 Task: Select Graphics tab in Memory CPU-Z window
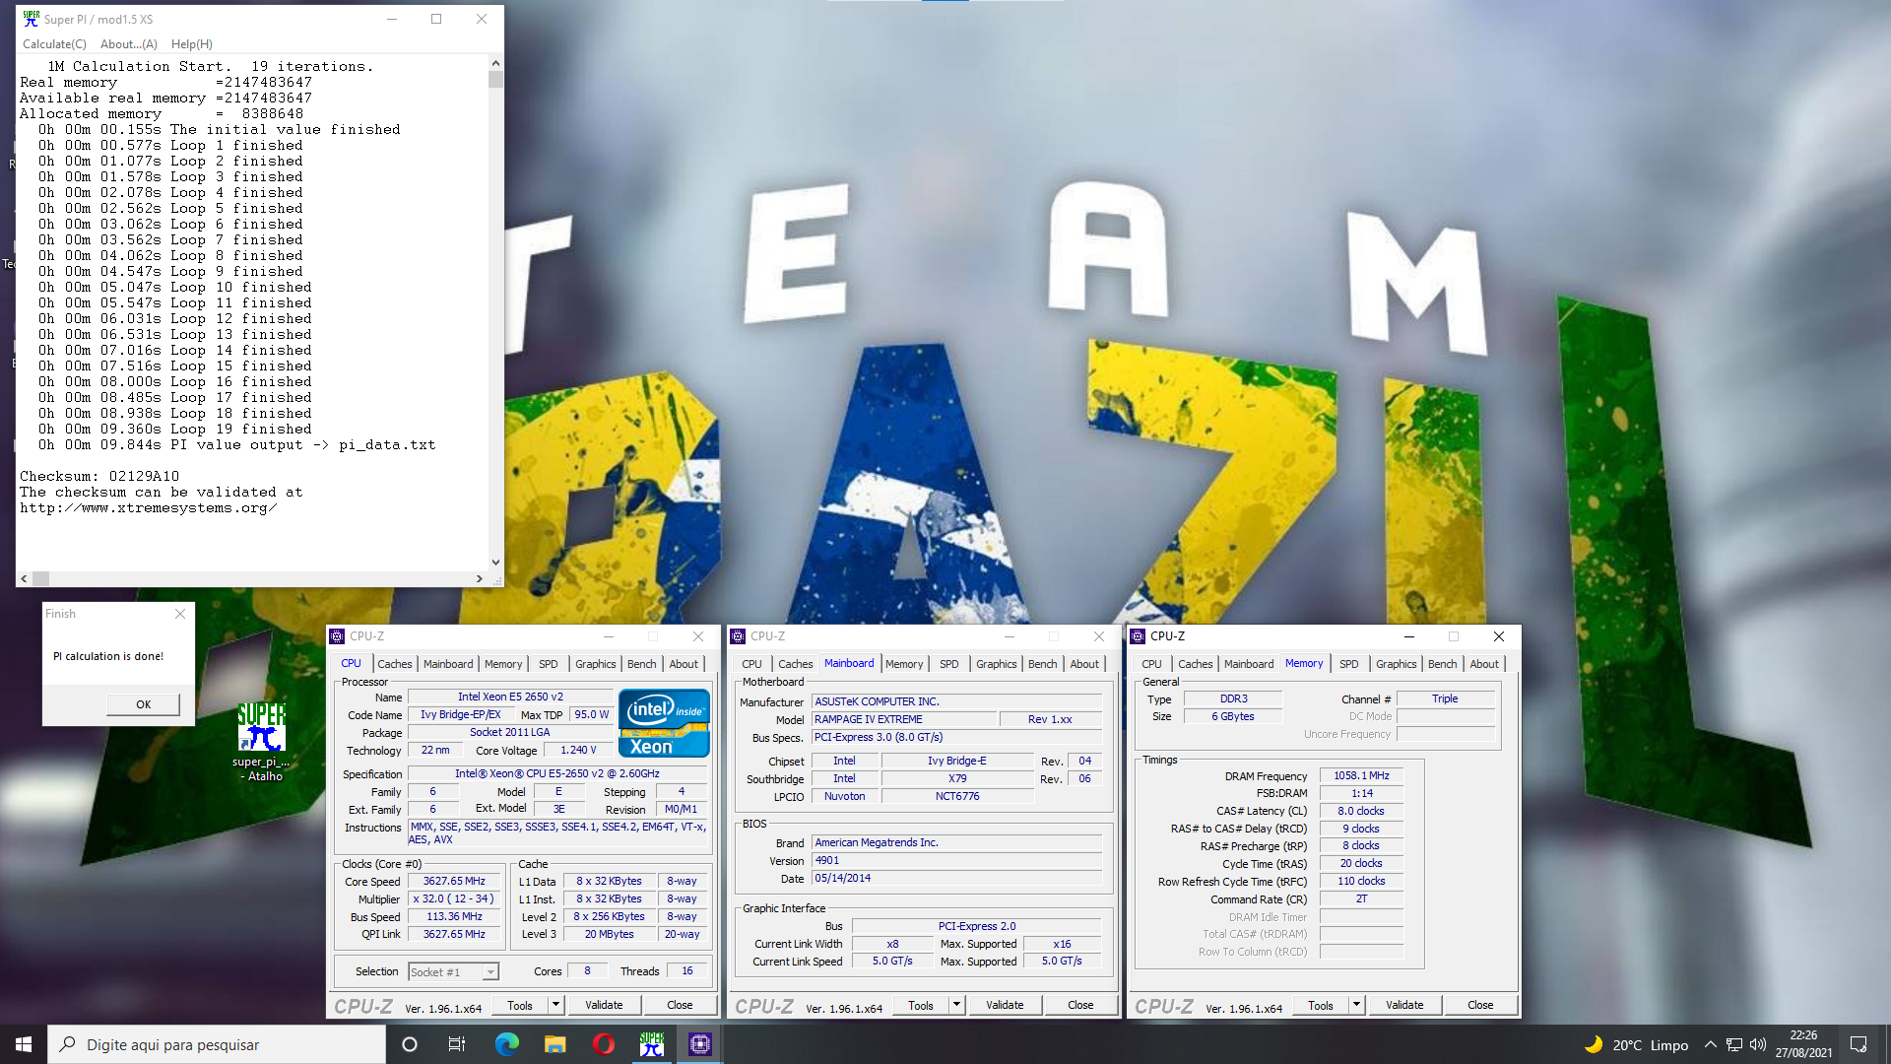1397,664
